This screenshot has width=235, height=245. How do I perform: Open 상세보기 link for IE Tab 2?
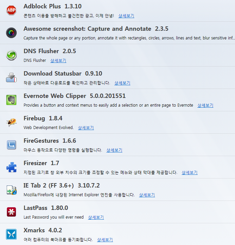pos(147,195)
